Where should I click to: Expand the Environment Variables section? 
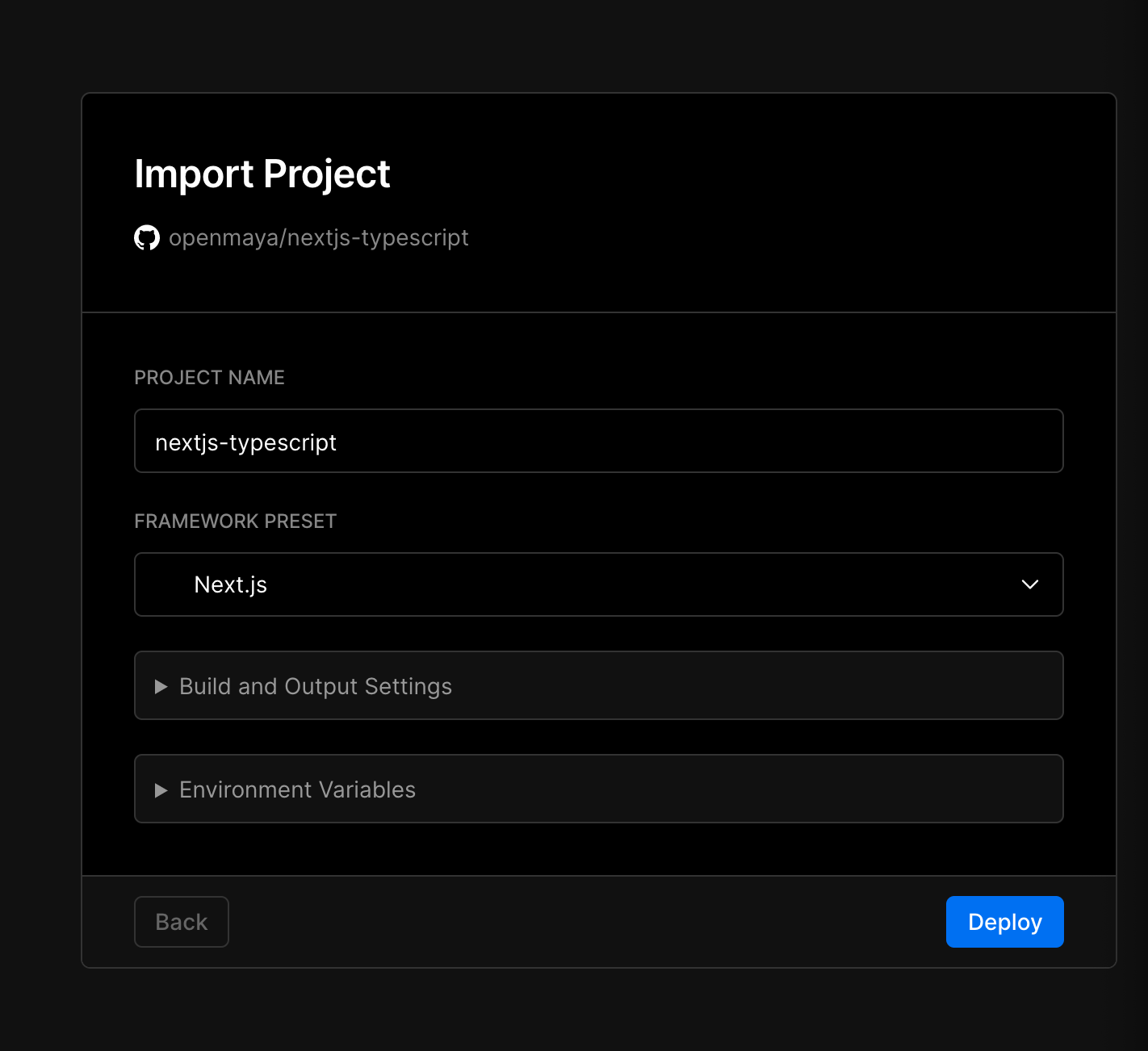599,789
